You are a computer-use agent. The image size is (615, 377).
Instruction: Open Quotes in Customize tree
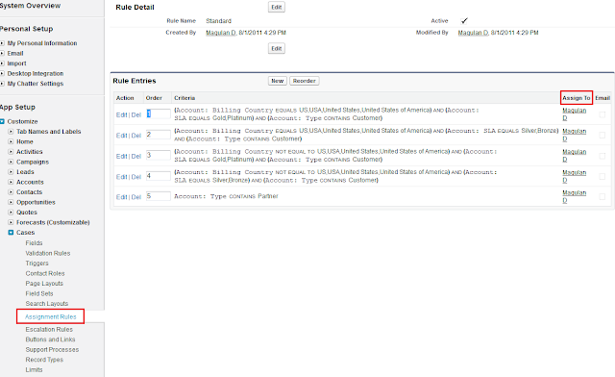pos(27,213)
